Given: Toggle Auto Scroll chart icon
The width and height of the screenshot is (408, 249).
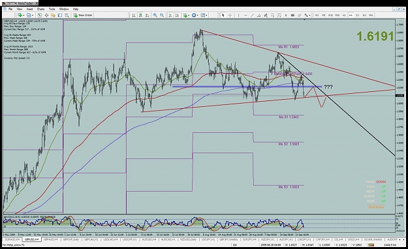Looking at the screenshot, I should coord(170,16).
